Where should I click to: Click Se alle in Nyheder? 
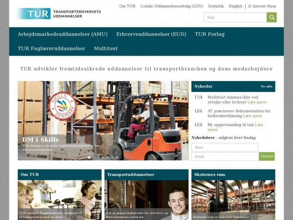(x=267, y=87)
